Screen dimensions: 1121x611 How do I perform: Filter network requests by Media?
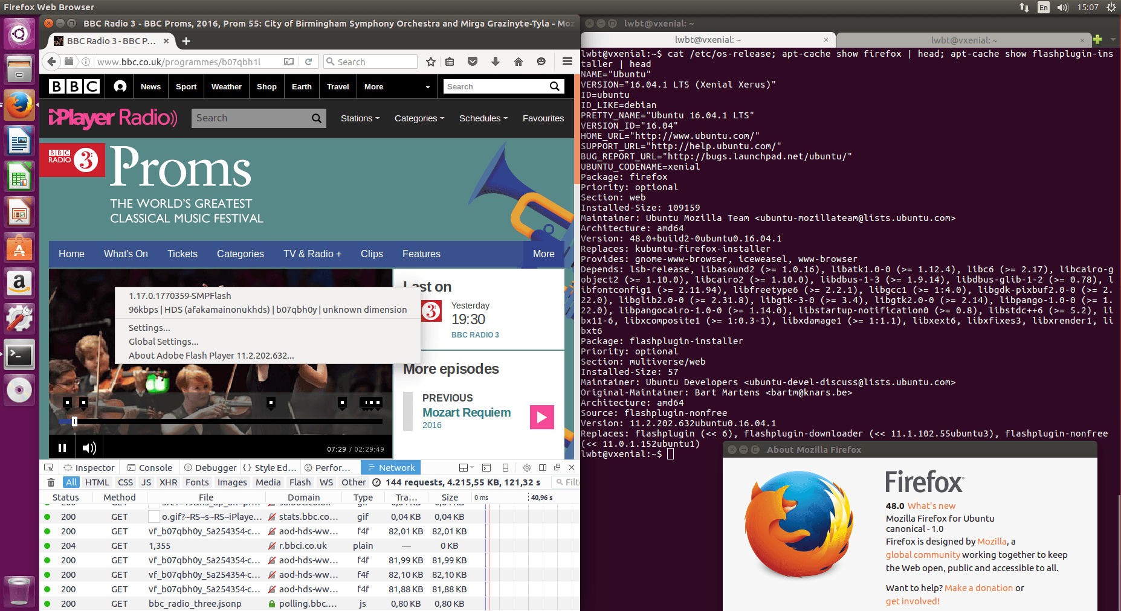pos(268,482)
